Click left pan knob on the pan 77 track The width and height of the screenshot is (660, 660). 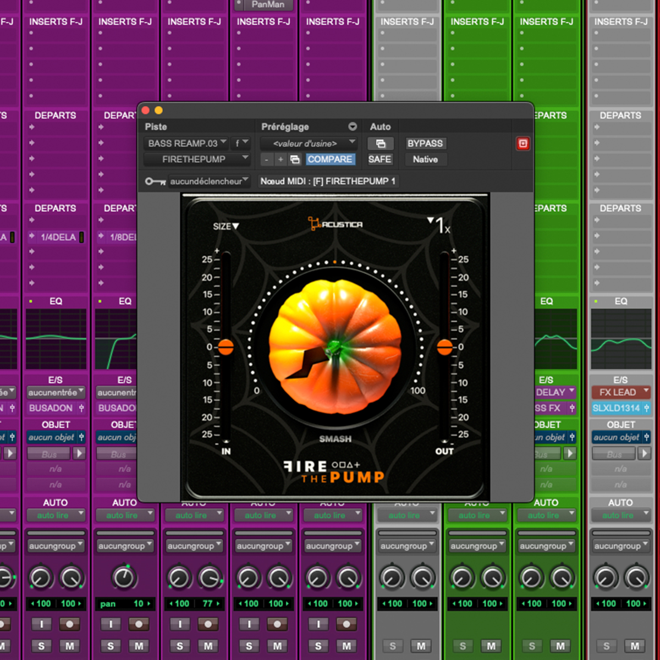[x=179, y=577]
